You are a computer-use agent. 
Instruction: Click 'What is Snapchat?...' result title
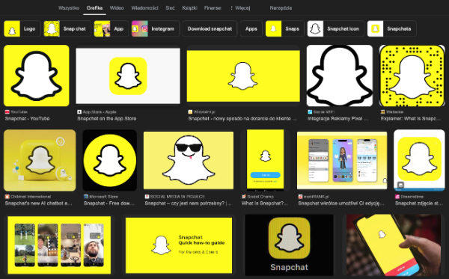265,203
